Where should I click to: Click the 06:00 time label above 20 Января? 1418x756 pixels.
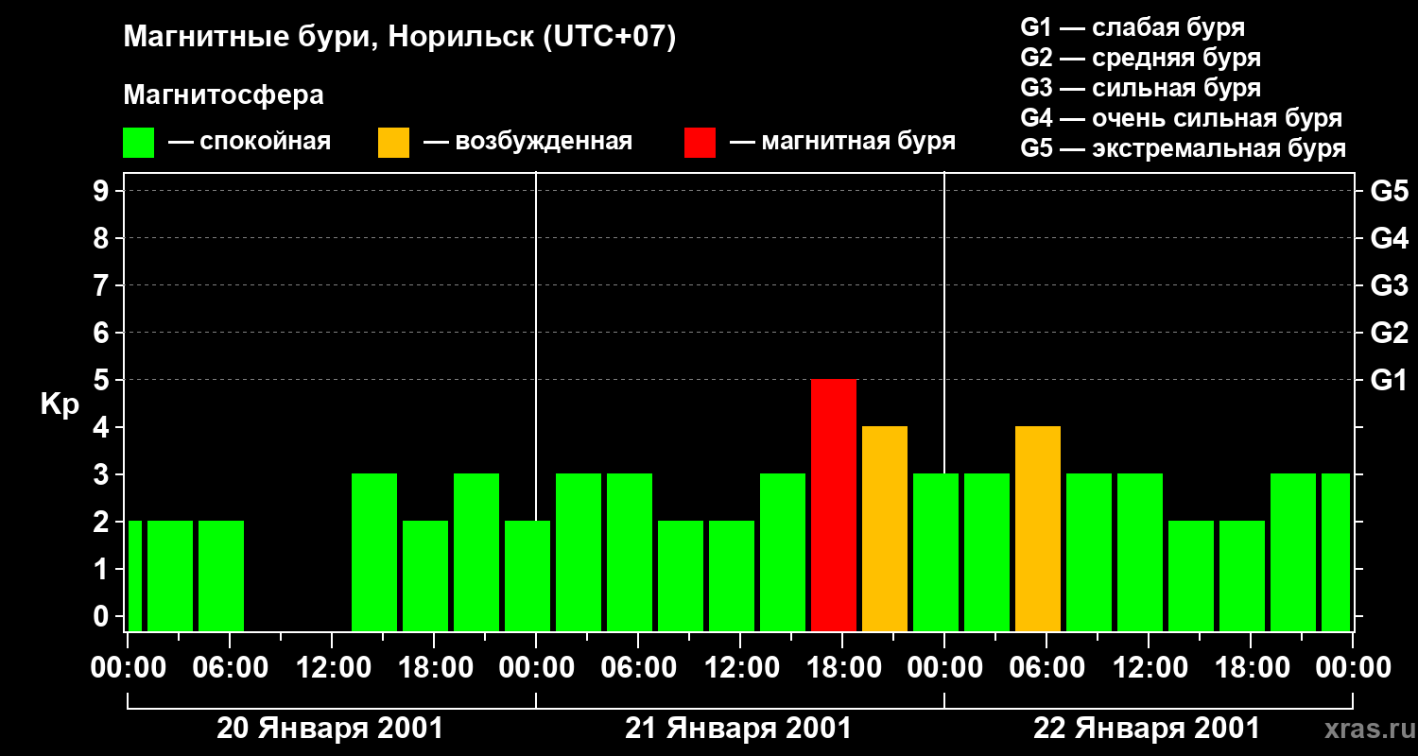[x=230, y=668]
